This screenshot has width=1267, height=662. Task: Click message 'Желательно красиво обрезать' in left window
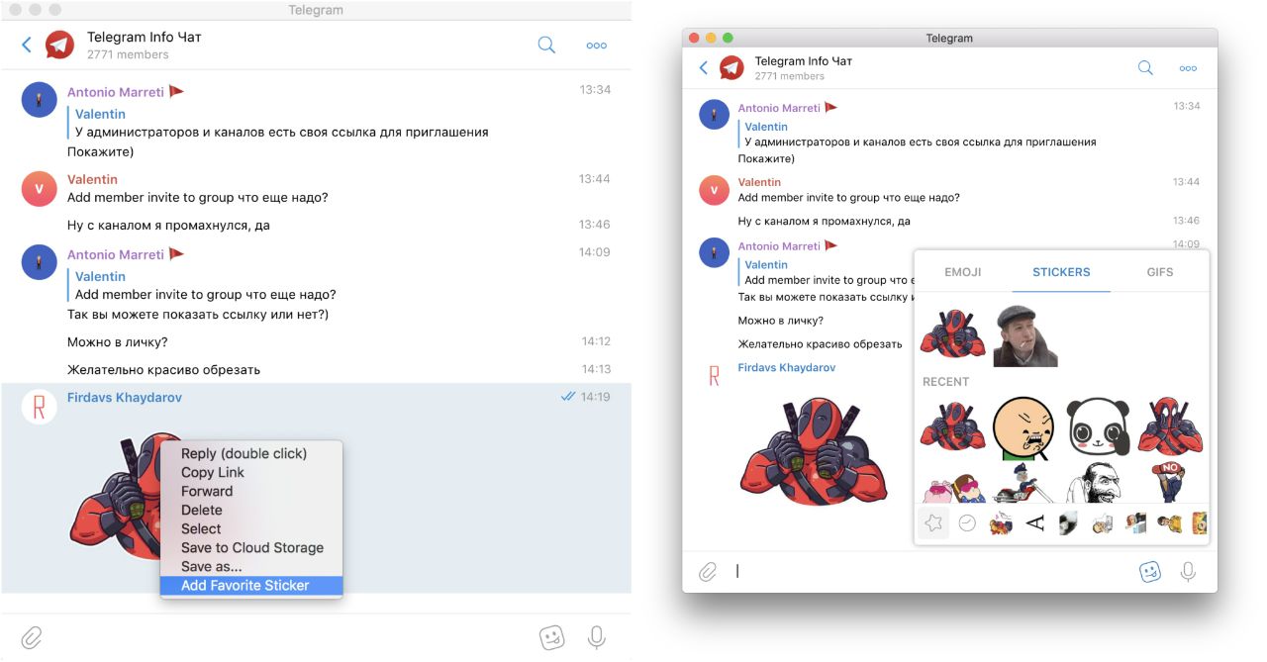(x=163, y=370)
